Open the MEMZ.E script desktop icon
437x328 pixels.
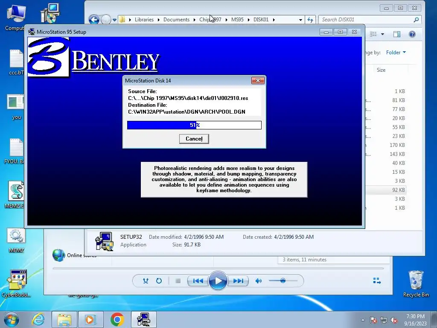pyautogui.click(x=15, y=194)
